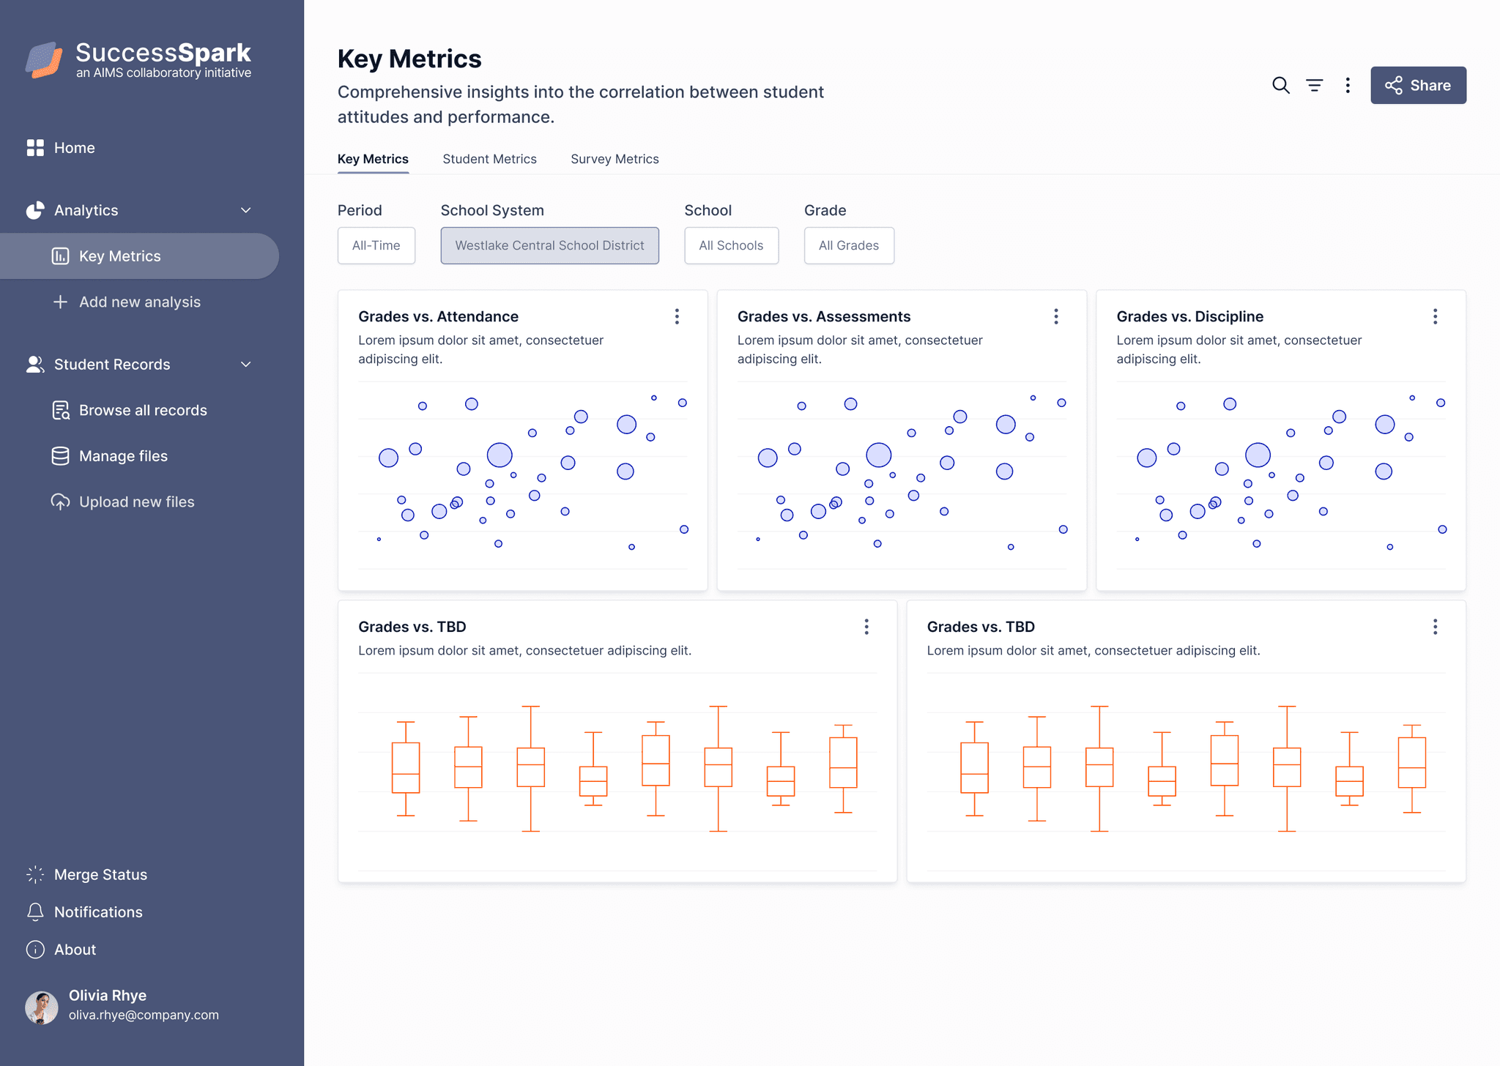Collapse the Analytics section chevron
Screen dimensions: 1500x1066
coord(246,210)
